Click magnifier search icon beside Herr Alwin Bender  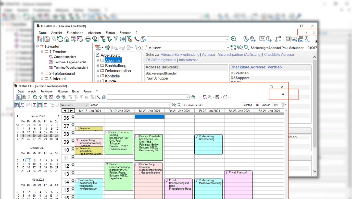[179, 105]
